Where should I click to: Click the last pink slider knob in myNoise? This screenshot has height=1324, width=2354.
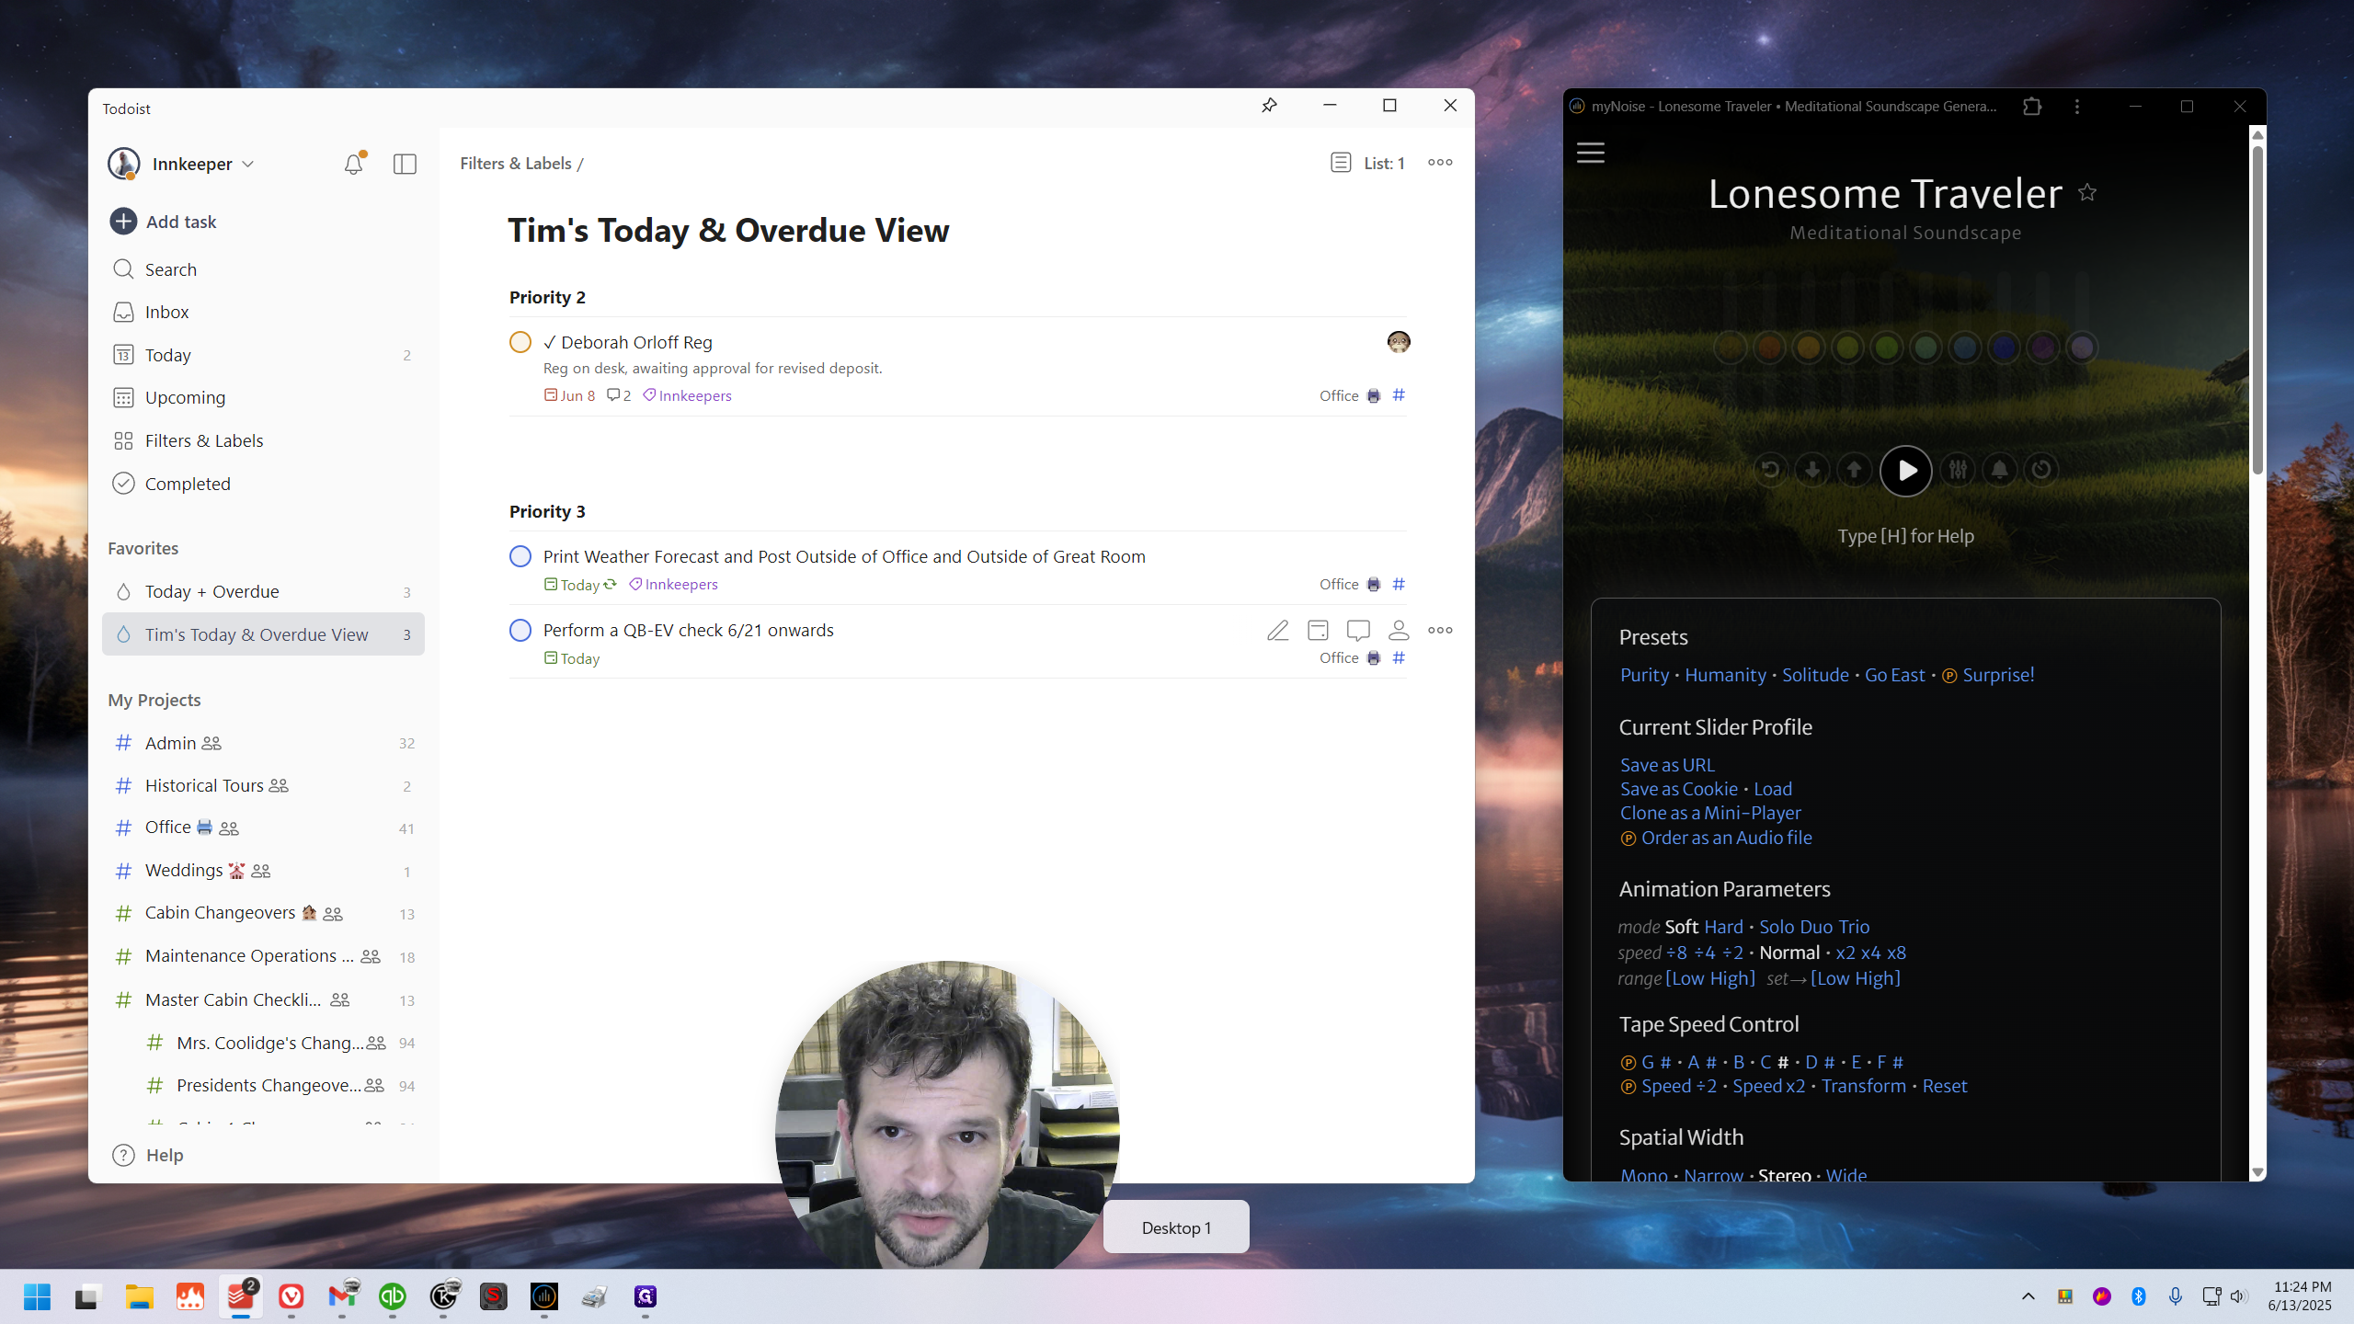coord(2082,348)
